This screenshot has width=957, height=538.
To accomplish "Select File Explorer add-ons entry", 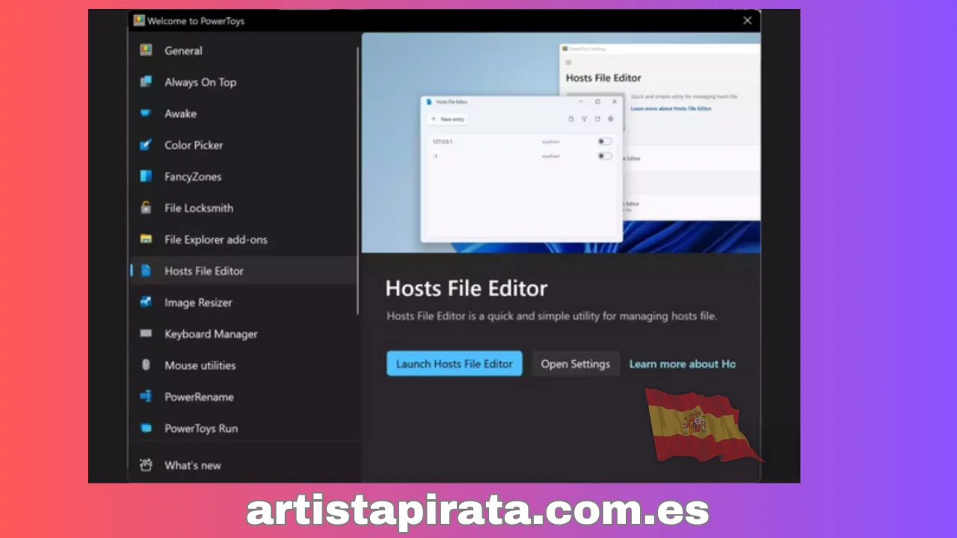I will [x=243, y=239].
